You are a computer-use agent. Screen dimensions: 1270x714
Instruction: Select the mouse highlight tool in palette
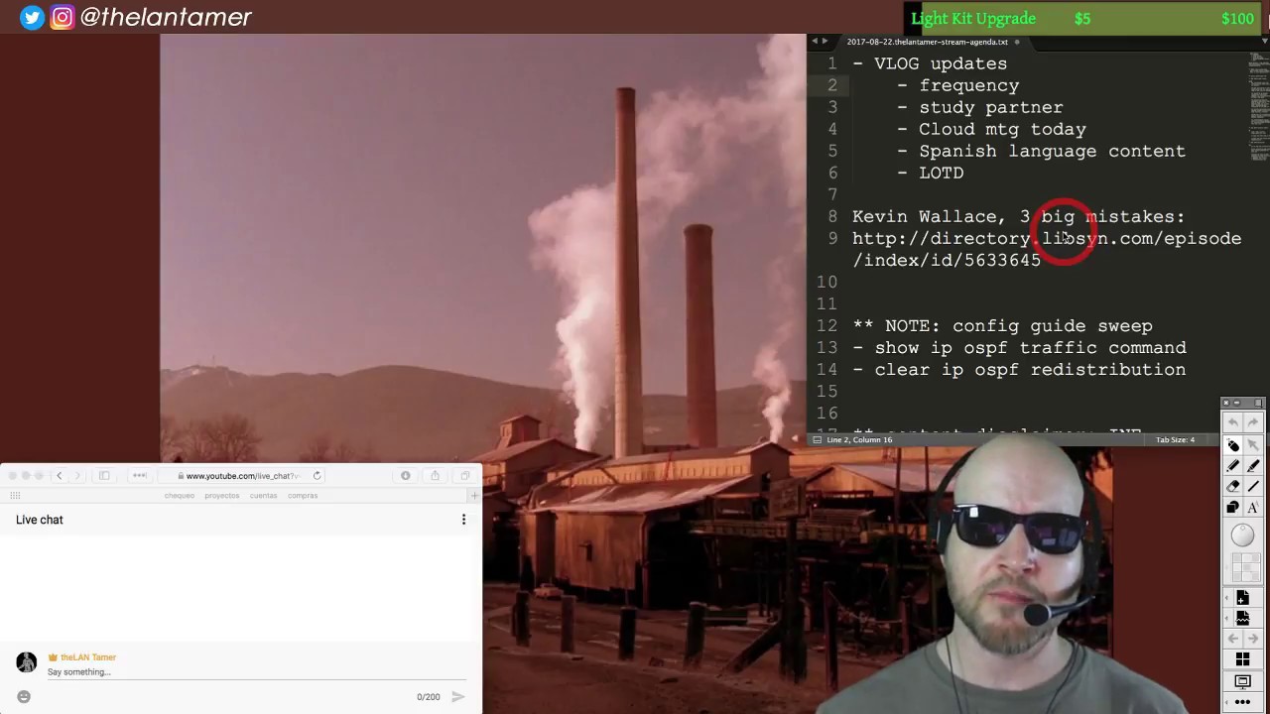pyautogui.click(x=1233, y=444)
